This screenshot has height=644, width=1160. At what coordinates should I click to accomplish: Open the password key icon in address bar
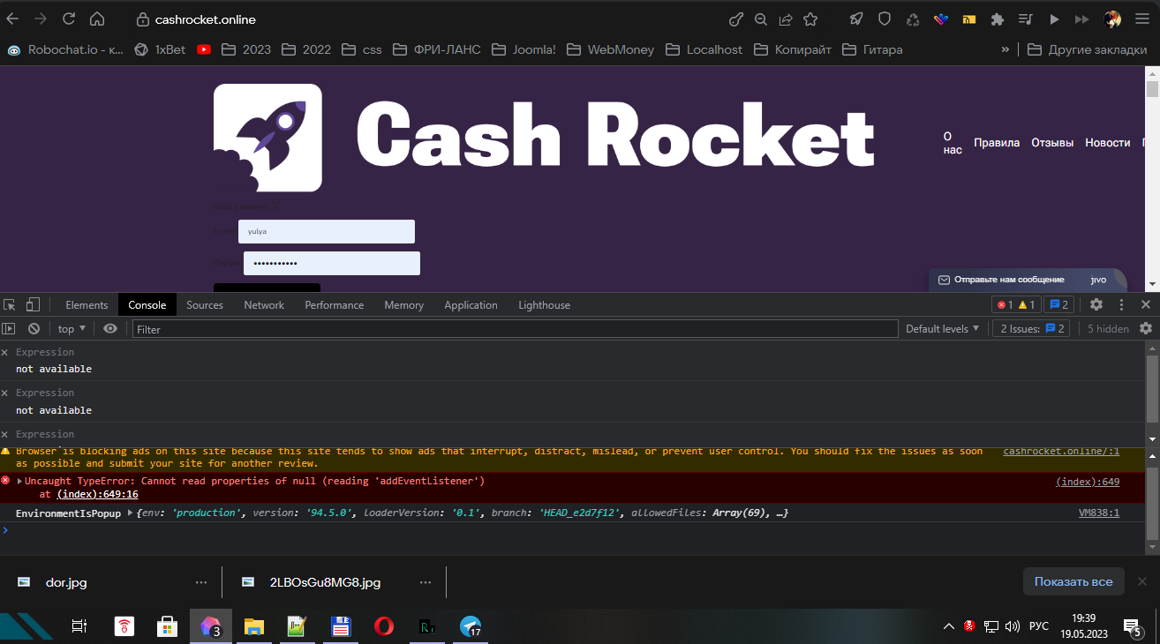[x=736, y=19]
